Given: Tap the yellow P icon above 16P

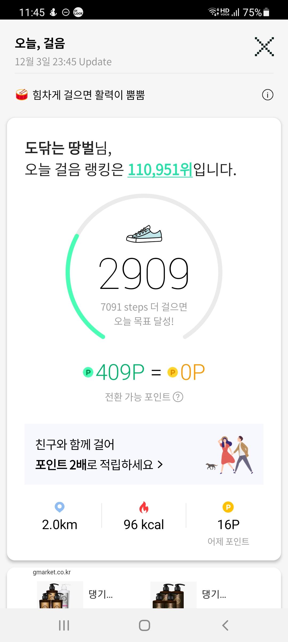Looking at the screenshot, I should pyautogui.click(x=228, y=507).
